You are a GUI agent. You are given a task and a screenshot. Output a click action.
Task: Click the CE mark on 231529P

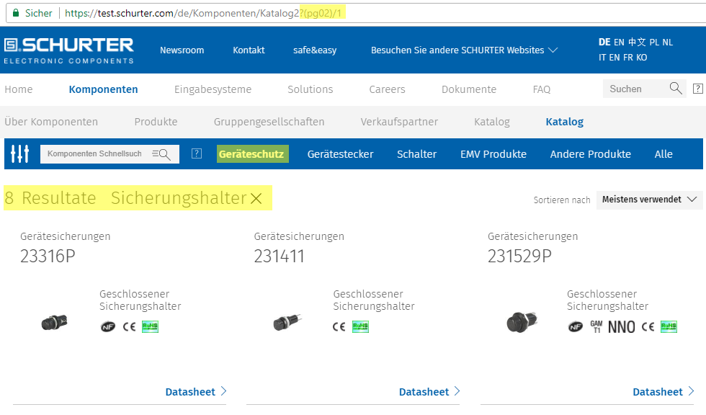point(648,327)
